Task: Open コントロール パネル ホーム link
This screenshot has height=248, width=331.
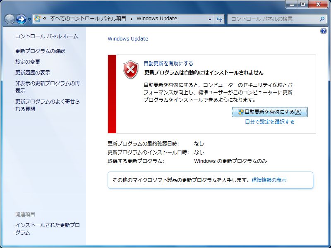Action: tap(47, 36)
